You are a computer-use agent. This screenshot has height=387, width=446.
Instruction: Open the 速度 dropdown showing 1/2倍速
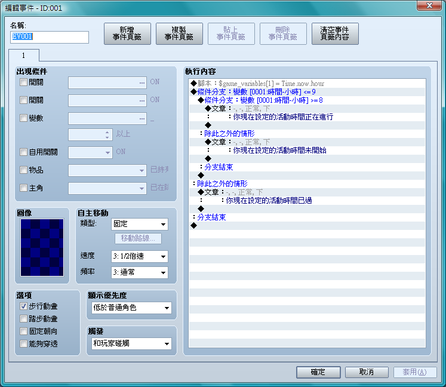140,256
